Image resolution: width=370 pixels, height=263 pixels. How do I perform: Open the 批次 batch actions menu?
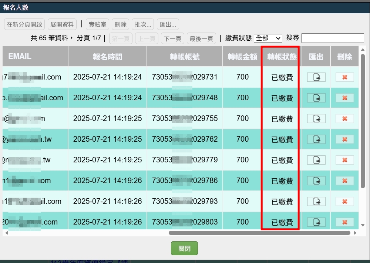click(142, 24)
